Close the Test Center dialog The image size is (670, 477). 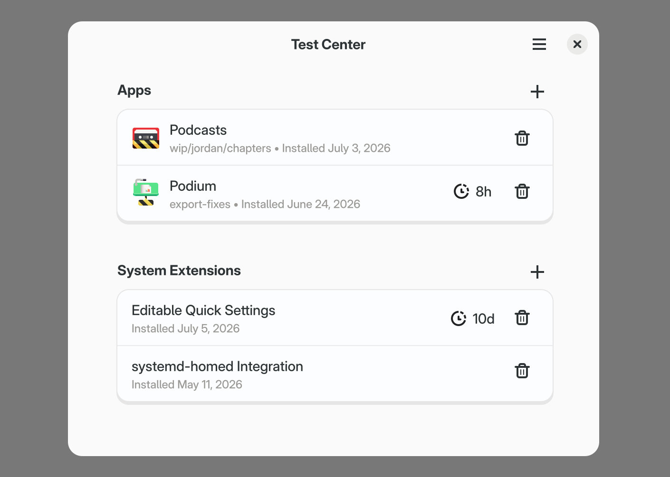[577, 44]
